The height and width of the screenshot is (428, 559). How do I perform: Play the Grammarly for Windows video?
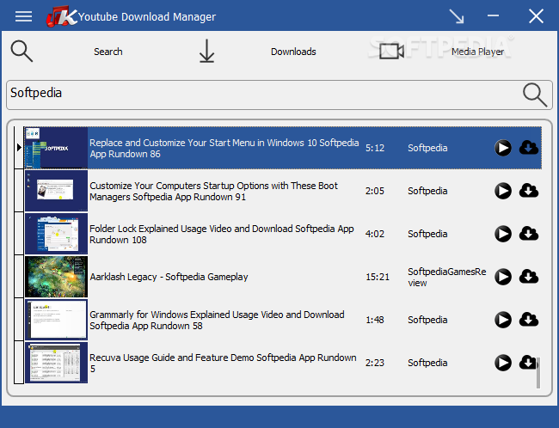(x=503, y=320)
